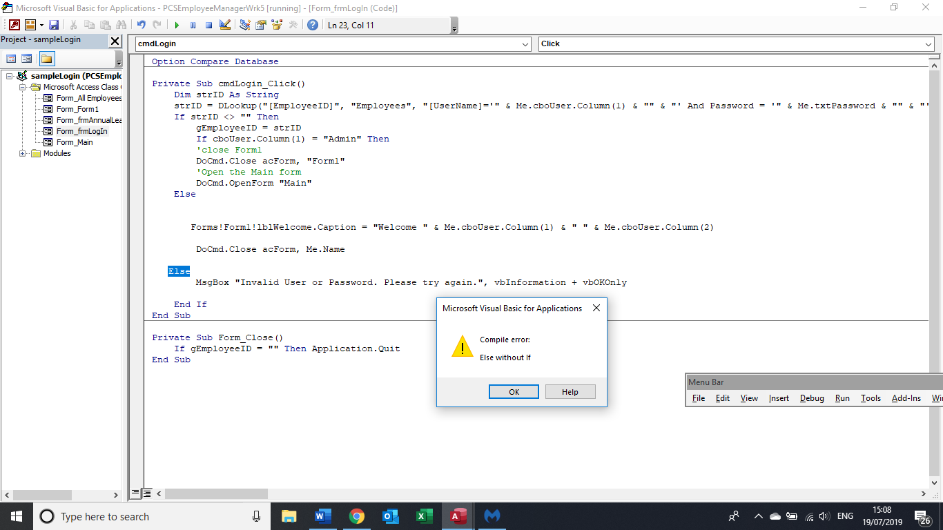This screenshot has height=530, width=943.
Task: Click the View Microsoft Access toolbar icon
Action: (x=14, y=25)
